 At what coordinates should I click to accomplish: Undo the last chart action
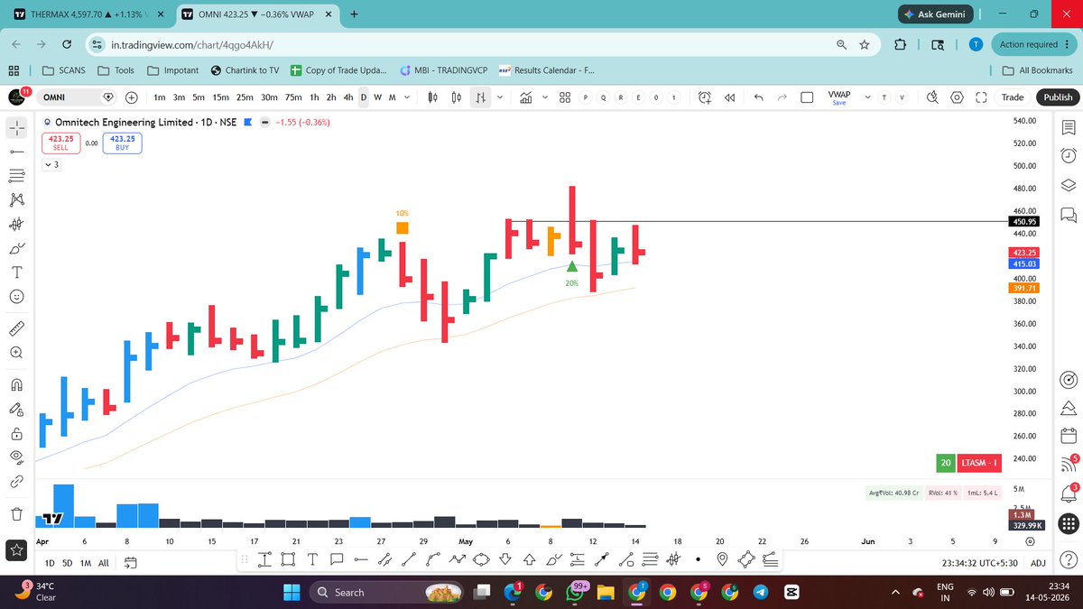[x=759, y=97]
